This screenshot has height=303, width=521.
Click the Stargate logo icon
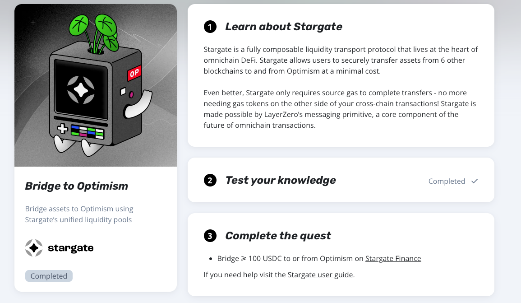coord(34,248)
